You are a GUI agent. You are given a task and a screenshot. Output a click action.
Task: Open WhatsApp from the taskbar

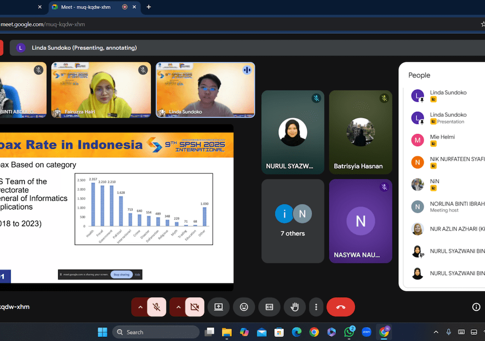tap(349, 332)
